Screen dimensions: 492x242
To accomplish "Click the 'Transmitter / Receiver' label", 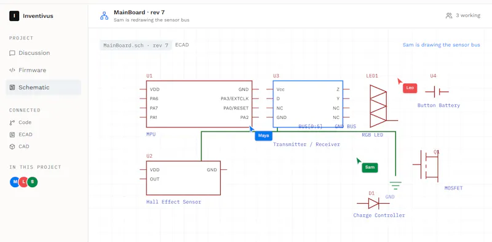I will point(306,144).
